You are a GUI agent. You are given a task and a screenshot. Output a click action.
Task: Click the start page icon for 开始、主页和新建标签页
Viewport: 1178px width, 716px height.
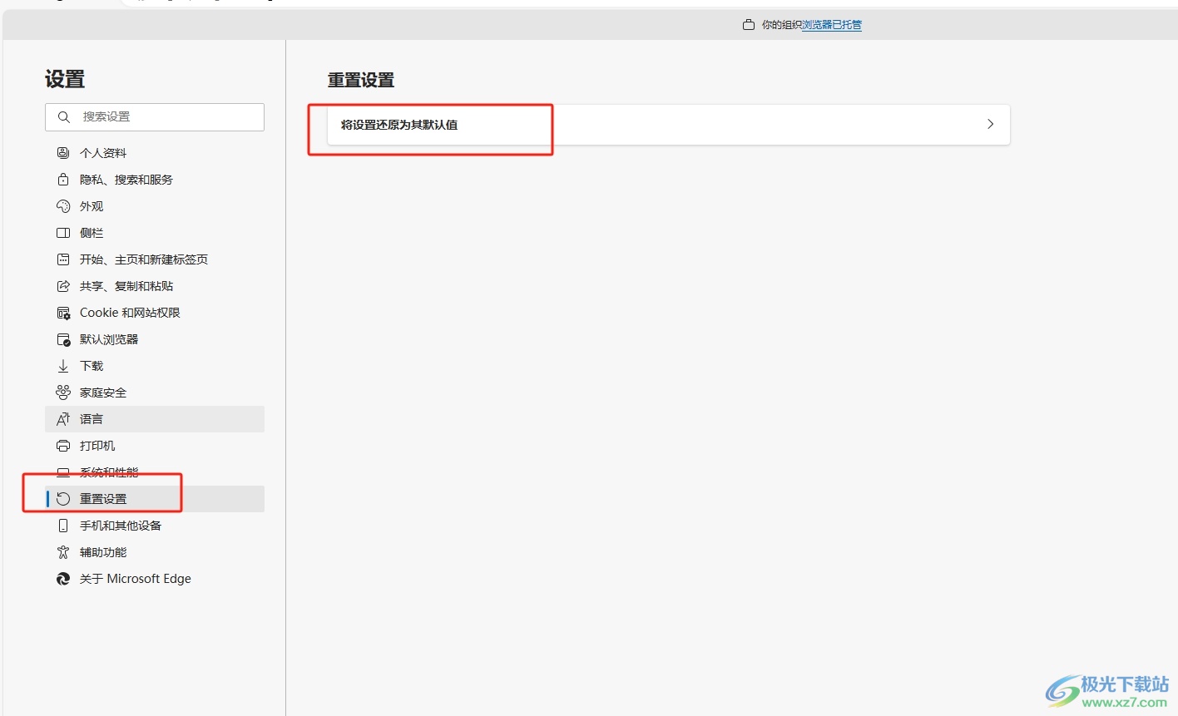coord(63,259)
